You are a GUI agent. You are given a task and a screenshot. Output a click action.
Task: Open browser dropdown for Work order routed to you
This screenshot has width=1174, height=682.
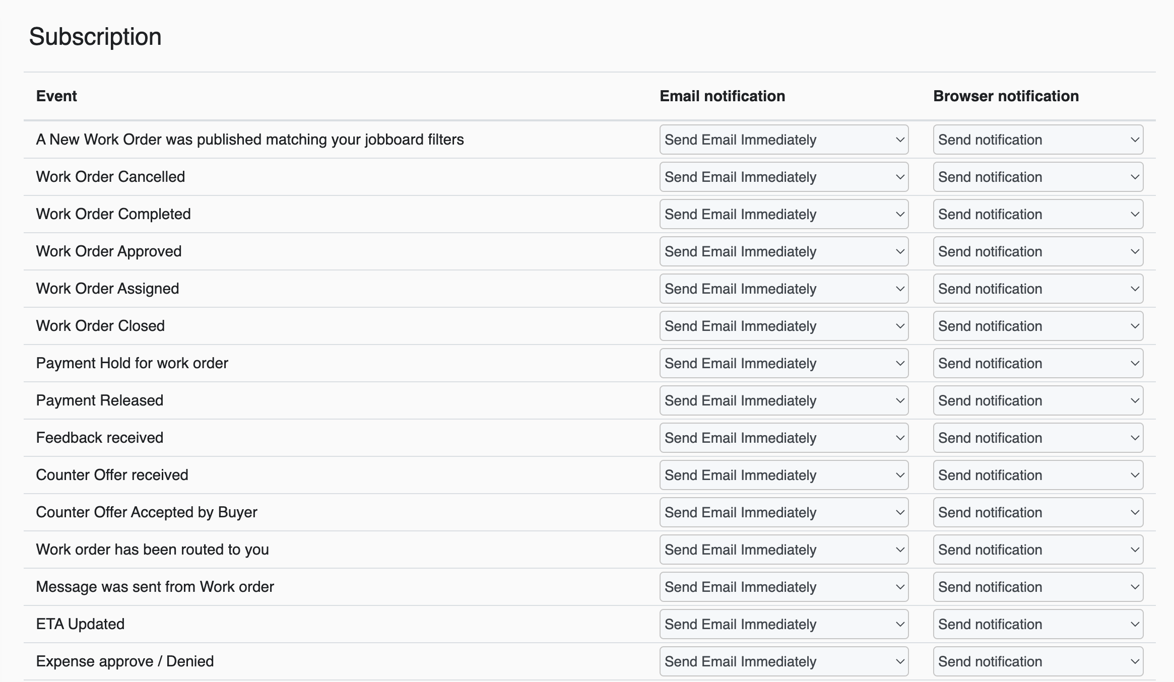click(x=1037, y=550)
